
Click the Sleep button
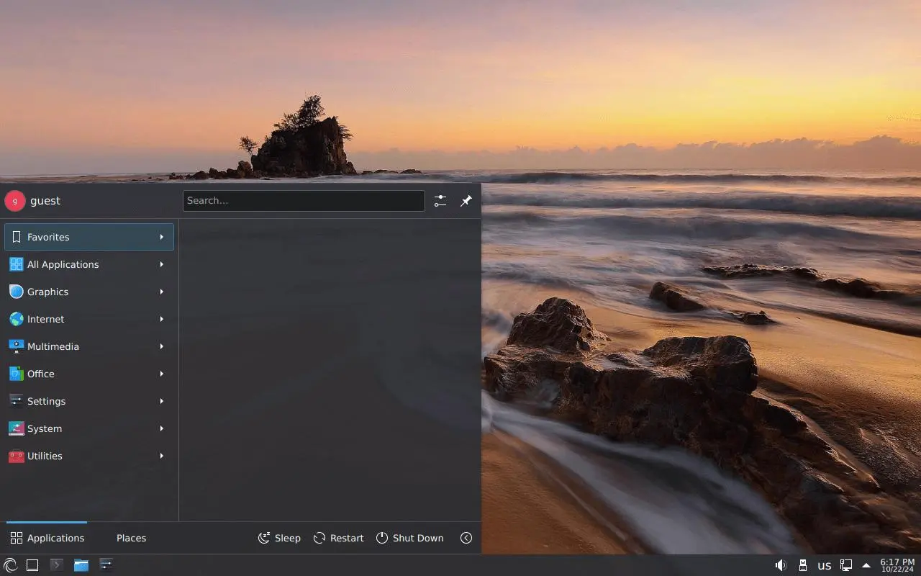(x=279, y=538)
